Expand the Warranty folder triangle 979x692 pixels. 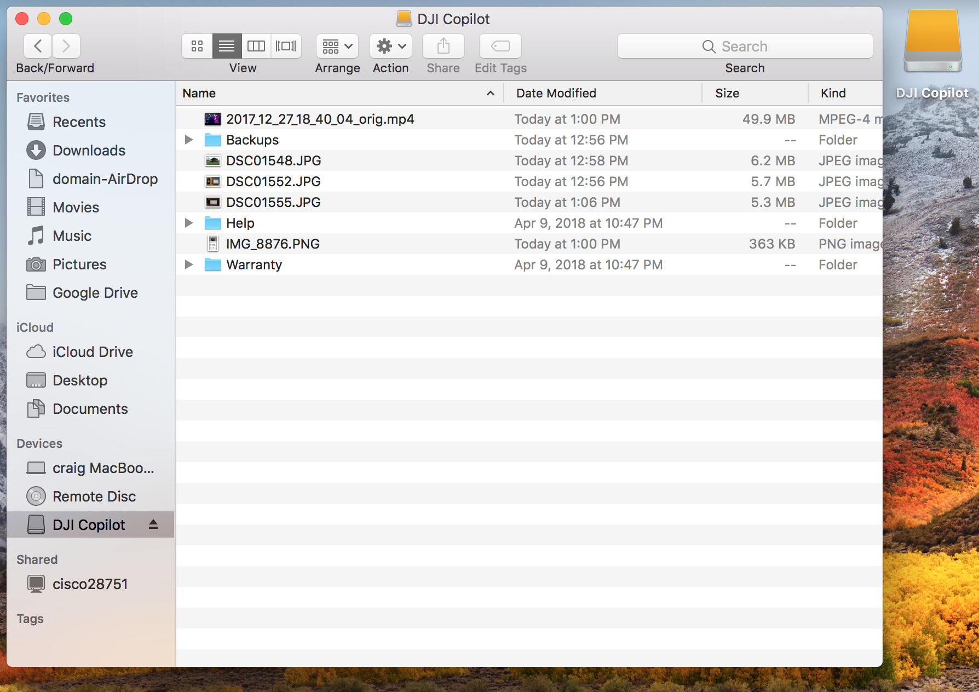(189, 264)
